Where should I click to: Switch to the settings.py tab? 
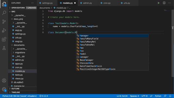point(47,3)
